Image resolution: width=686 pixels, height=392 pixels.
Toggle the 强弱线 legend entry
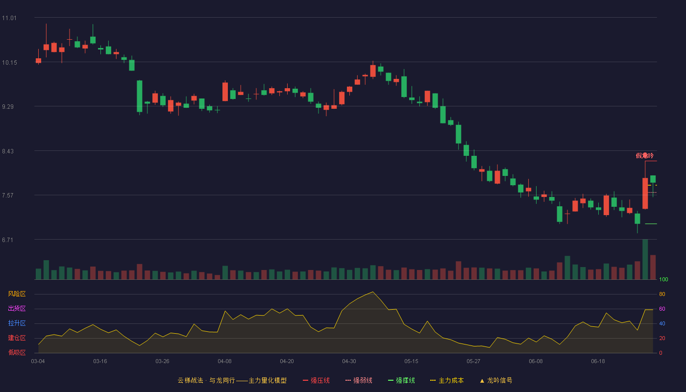pyautogui.click(x=359, y=380)
